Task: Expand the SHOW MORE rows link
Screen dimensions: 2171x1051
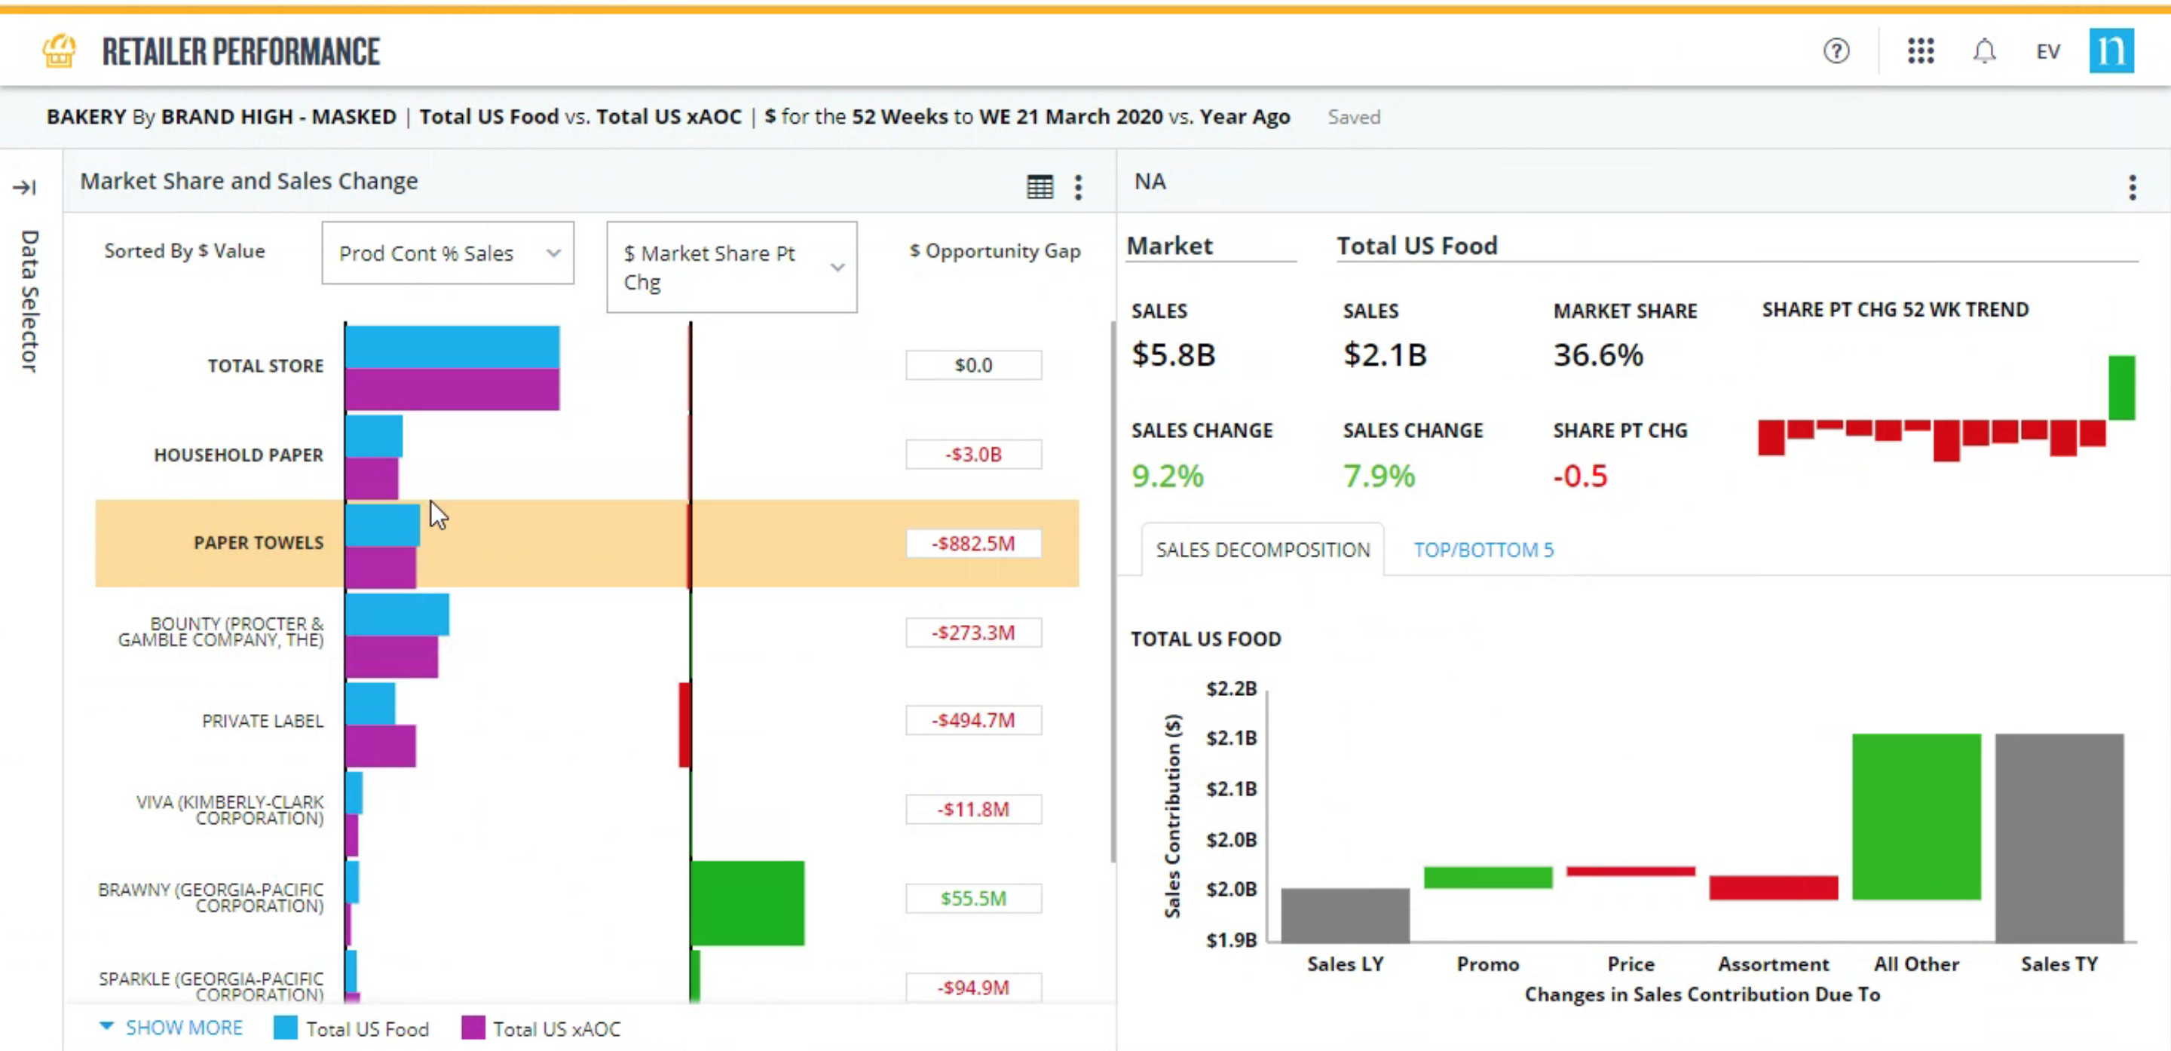Action: click(x=171, y=1028)
